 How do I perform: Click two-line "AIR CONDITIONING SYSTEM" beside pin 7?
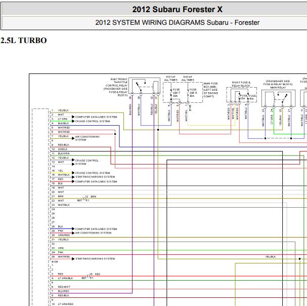point(87,138)
